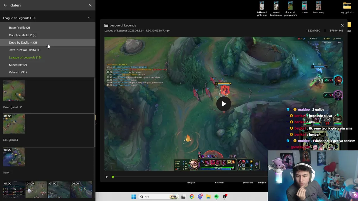Open the clip thumbnail above Pazar, Şubat 22
358x201 pixels.
click(14, 91)
